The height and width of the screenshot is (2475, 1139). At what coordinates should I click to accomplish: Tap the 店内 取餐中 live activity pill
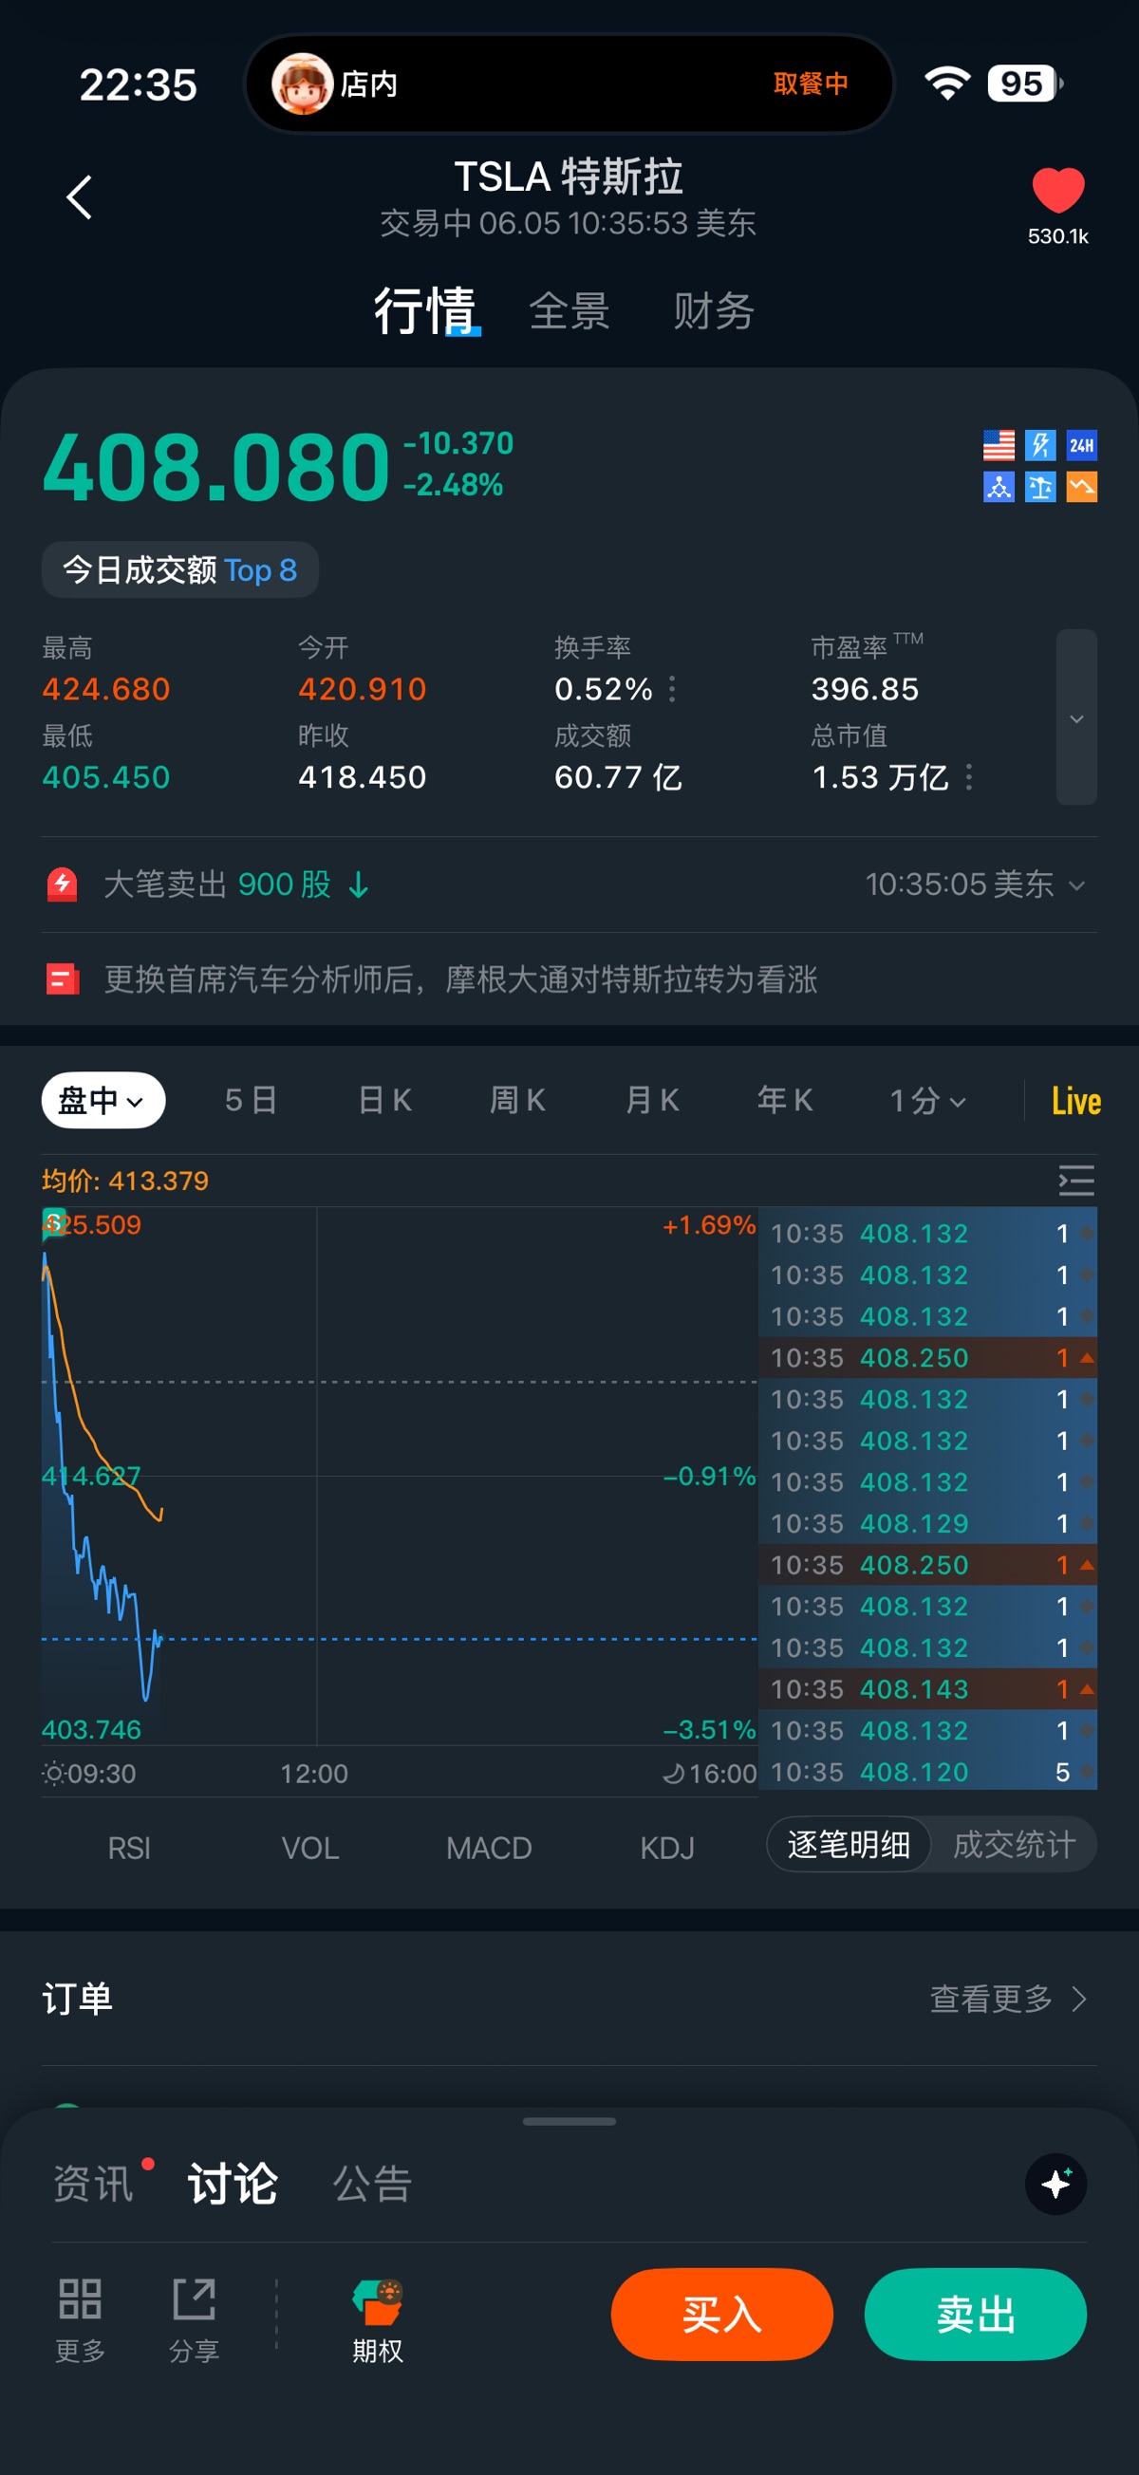pos(569,84)
